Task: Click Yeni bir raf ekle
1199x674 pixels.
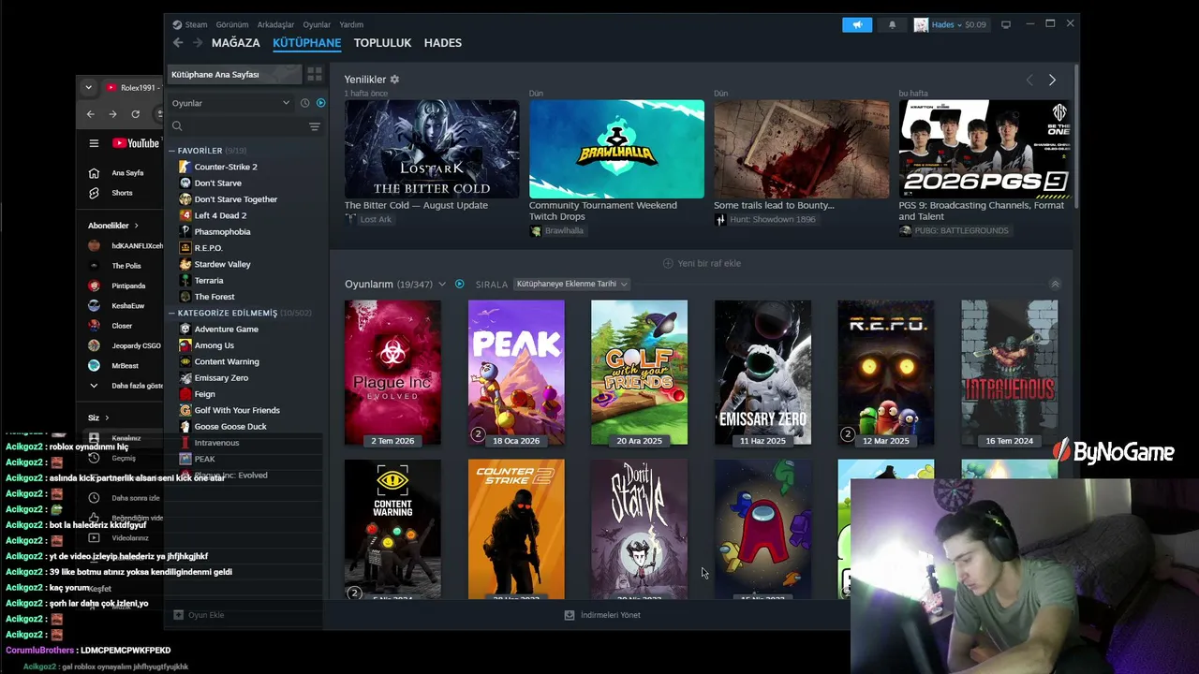Action: coord(702,263)
